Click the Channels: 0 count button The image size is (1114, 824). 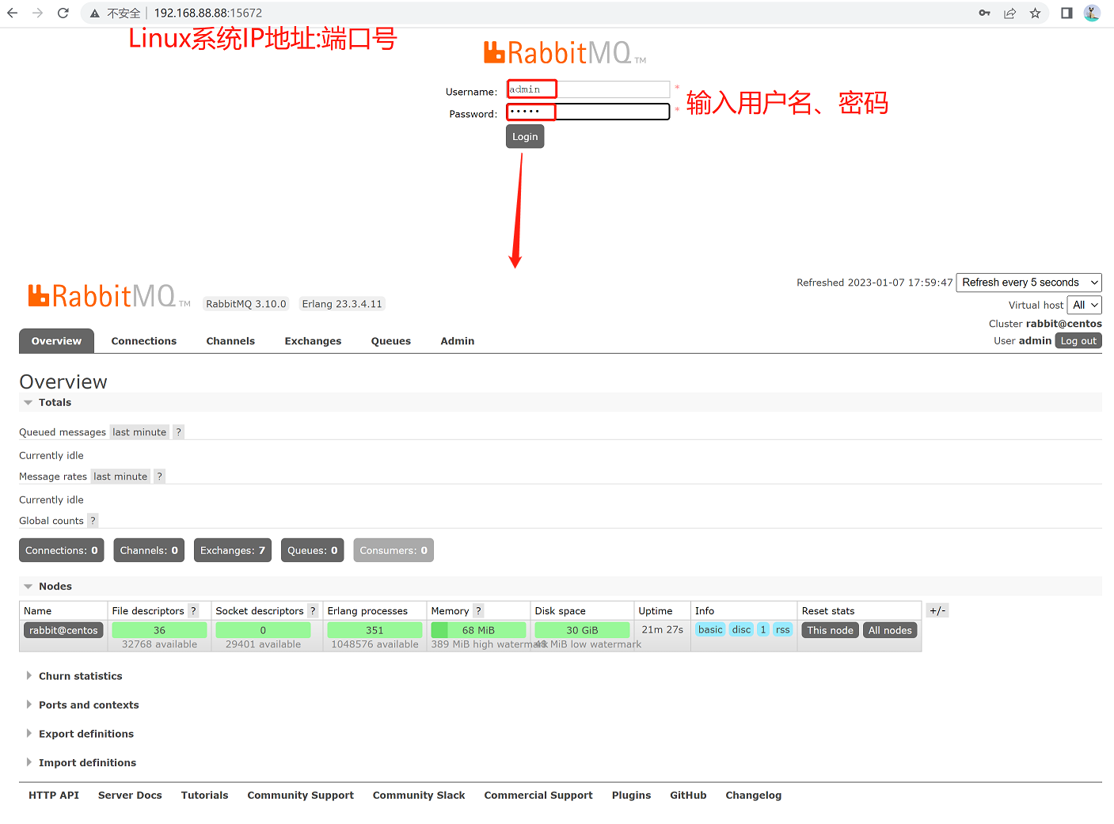[x=149, y=550]
